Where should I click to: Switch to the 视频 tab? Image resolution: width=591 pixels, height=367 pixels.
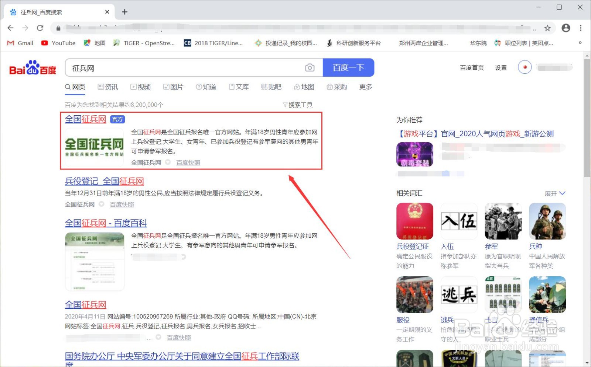click(140, 87)
